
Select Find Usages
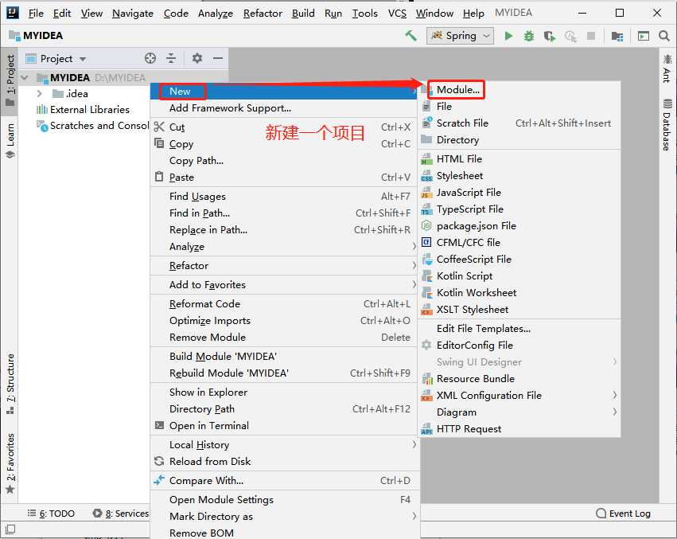tap(284, 197)
